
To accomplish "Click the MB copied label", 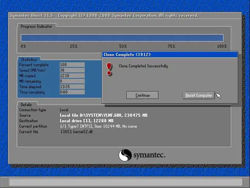I will 27,76.
